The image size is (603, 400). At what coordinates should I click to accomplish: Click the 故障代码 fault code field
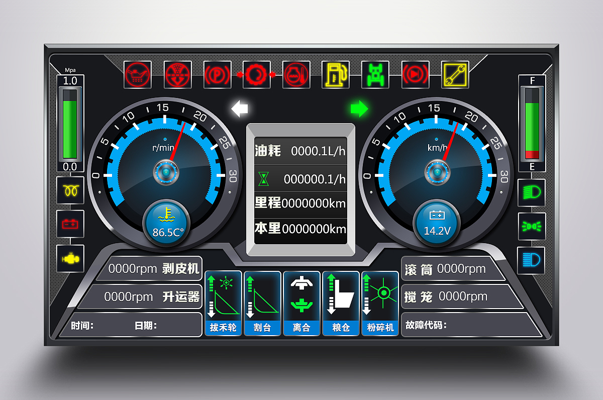click(x=471, y=325)
